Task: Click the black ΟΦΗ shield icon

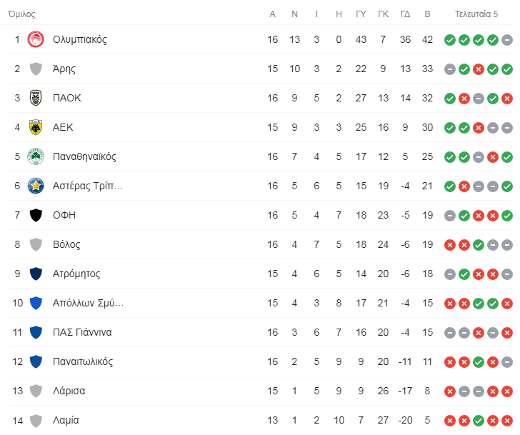Action: [36, 215]
